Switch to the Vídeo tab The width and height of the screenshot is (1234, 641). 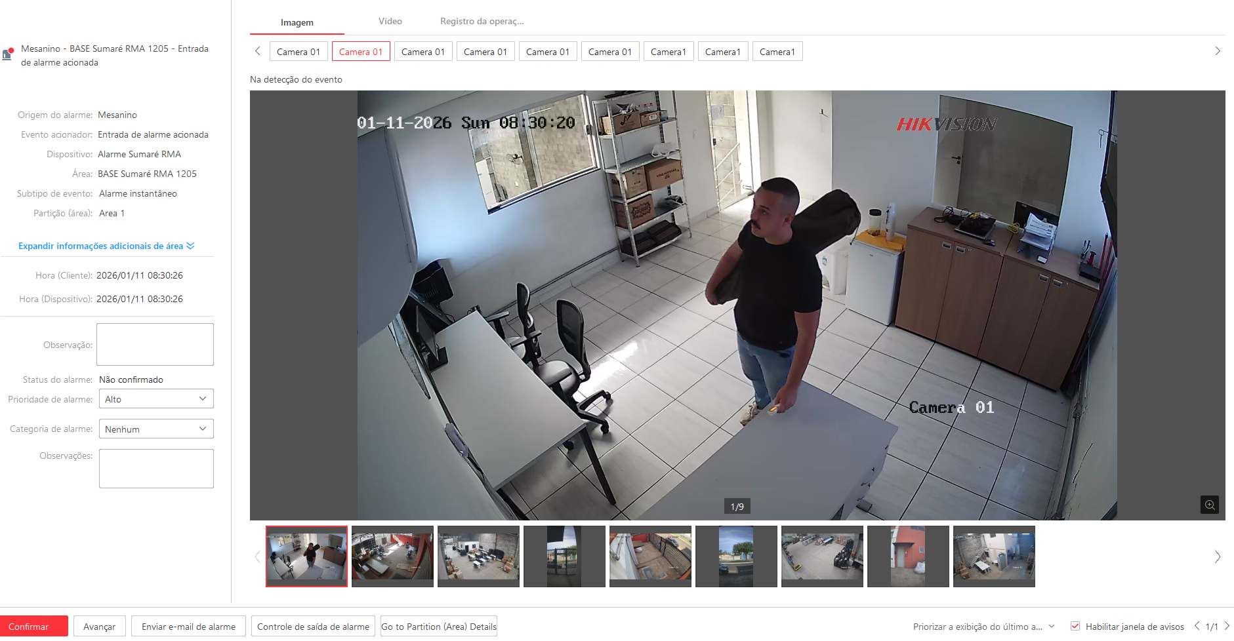[390, 22]
